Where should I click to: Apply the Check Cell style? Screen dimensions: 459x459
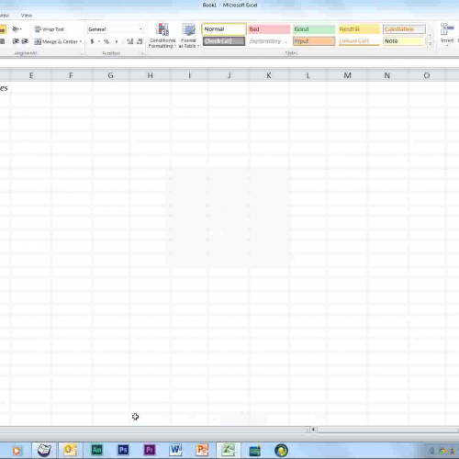click(224, 41)
